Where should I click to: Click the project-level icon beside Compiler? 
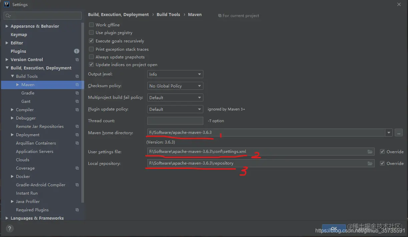click(x=77, y=110)
